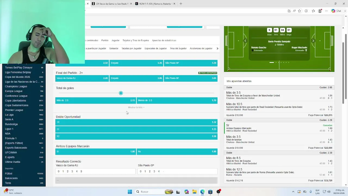The width and height of the screenshot is (348, 196).
Task: Click the Pago Anticipado badge
Action: pos(208,73)
